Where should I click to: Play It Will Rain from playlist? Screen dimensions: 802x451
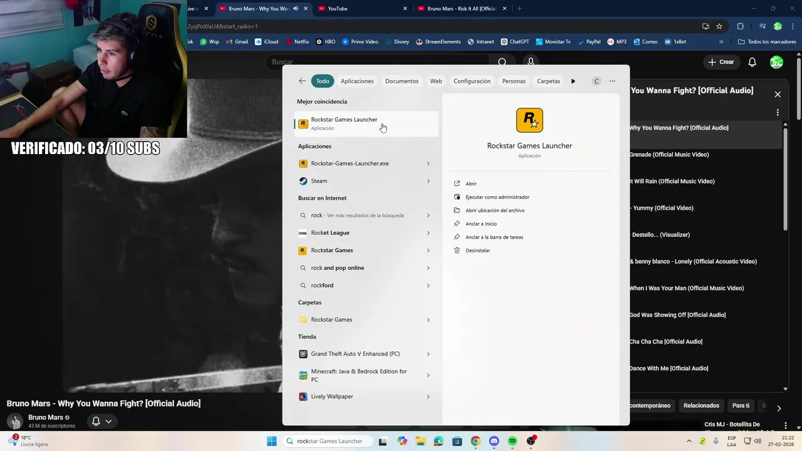point(672,182)
